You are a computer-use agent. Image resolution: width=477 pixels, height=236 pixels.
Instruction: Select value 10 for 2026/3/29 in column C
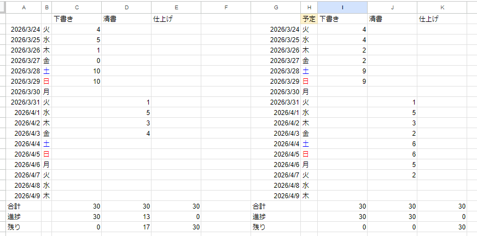[x=77, y=81]
